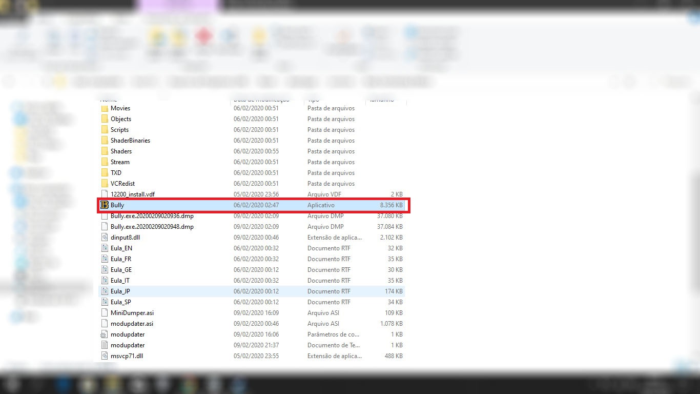Screen dimensions: 700x394
Task: Click the "34 KB" size of Eula_SP
Action: click(x=395, y=302)
